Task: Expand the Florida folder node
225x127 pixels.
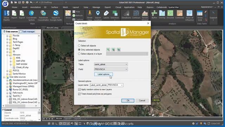Action: 7,36
